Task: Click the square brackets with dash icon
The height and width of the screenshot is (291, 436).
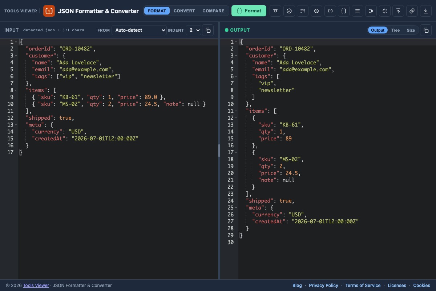Action: coord(330,11)
